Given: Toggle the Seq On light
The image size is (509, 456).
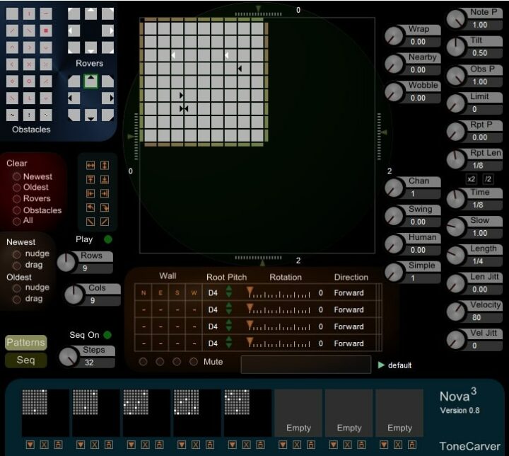Looking at the screenshot, I should (x=108, y=335).
